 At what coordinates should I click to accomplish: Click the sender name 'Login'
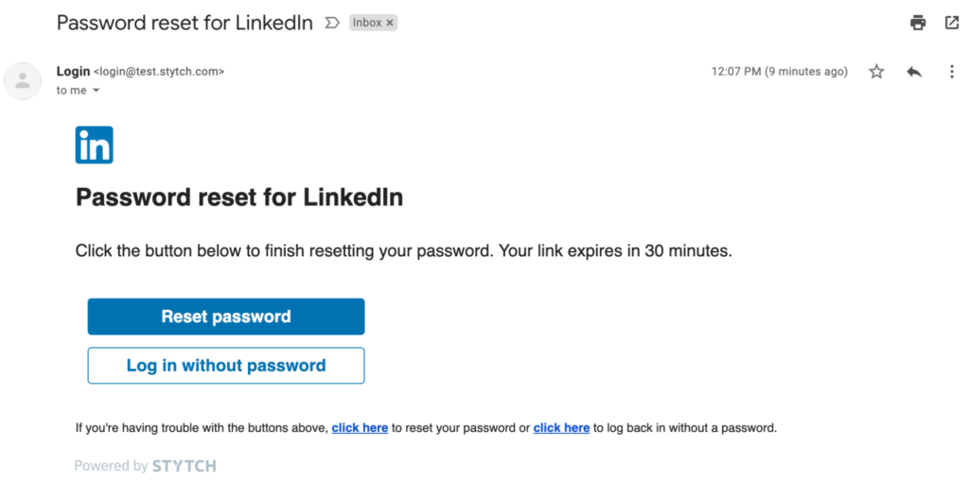pos(73,71)
